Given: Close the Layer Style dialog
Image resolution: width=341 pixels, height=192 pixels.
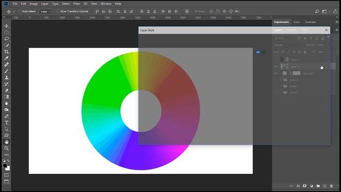Looking at the screenshot, I should click(326, 30).
